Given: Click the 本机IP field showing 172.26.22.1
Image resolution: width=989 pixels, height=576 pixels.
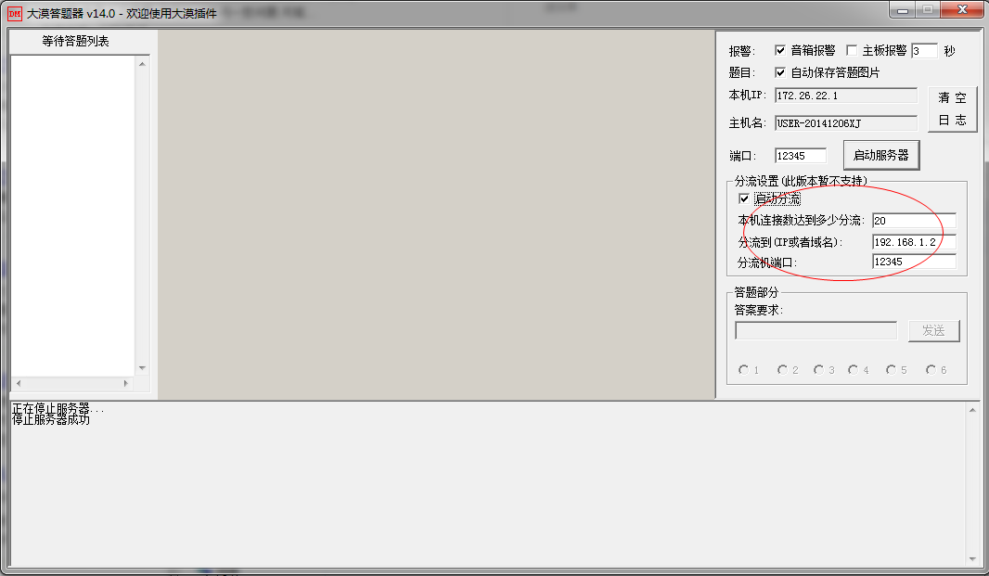Looking at the screenshot, I should (845, 95).
